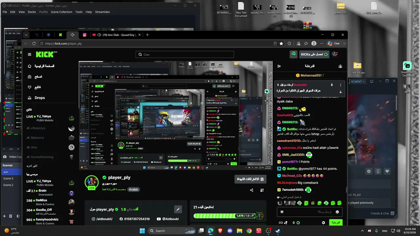Open the green grid icon beside KICKs
Viewport: 420px width, 236px height.
[x=294, y=54]
